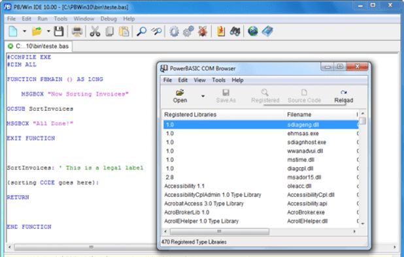Select the ehmsas.exe row
Screen dimensions: 404x257
[261, 133]
